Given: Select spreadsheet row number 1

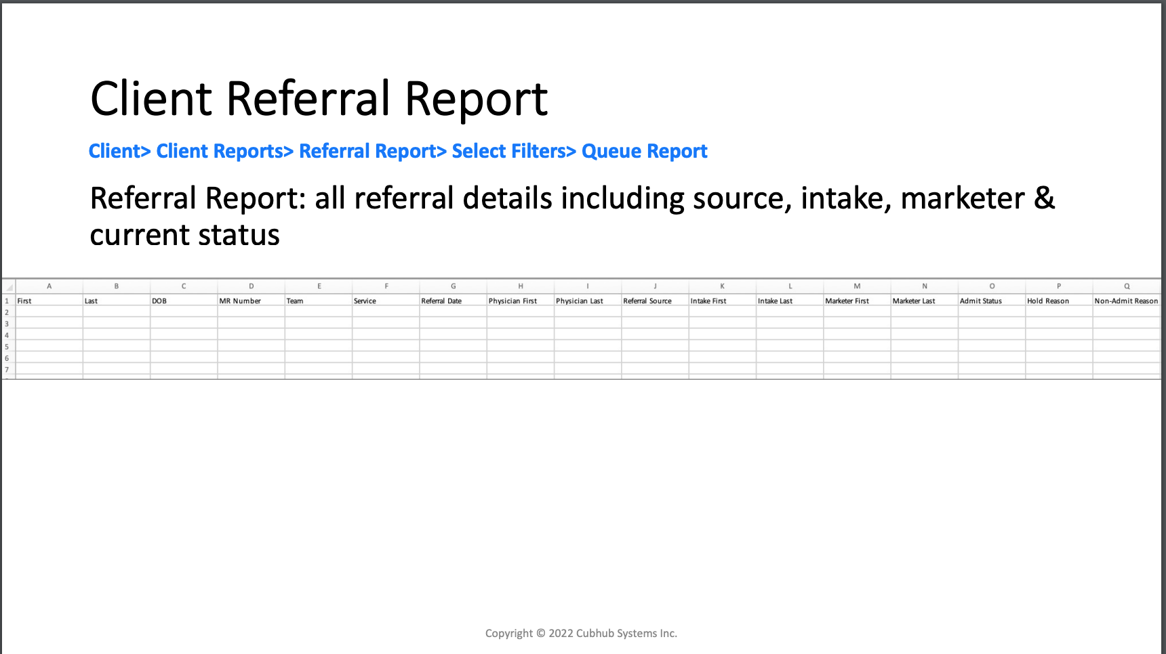Looking at the screenshot, I should coord(8,301).
